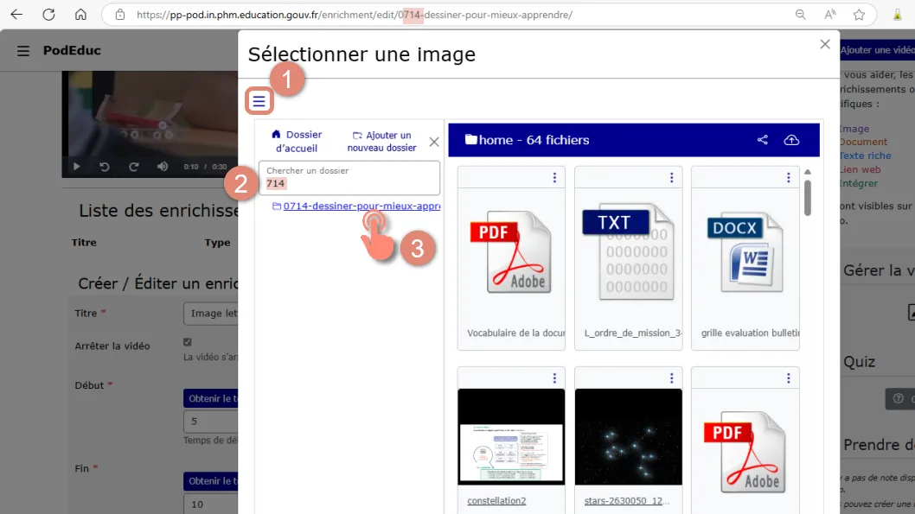Click the 'Quiz' heading
This screenshot has height=514, width=915.
[859, 361]
